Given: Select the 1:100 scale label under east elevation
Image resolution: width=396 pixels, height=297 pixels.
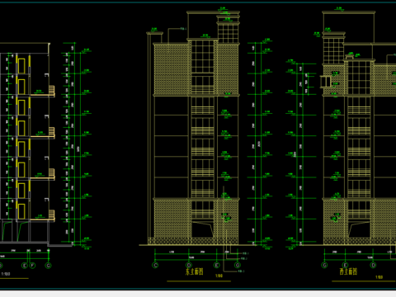Looking at the screenshot, I should (219, 276).
